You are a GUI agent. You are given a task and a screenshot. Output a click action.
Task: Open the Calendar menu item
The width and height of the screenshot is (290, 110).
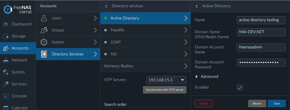tap(18, 106)
